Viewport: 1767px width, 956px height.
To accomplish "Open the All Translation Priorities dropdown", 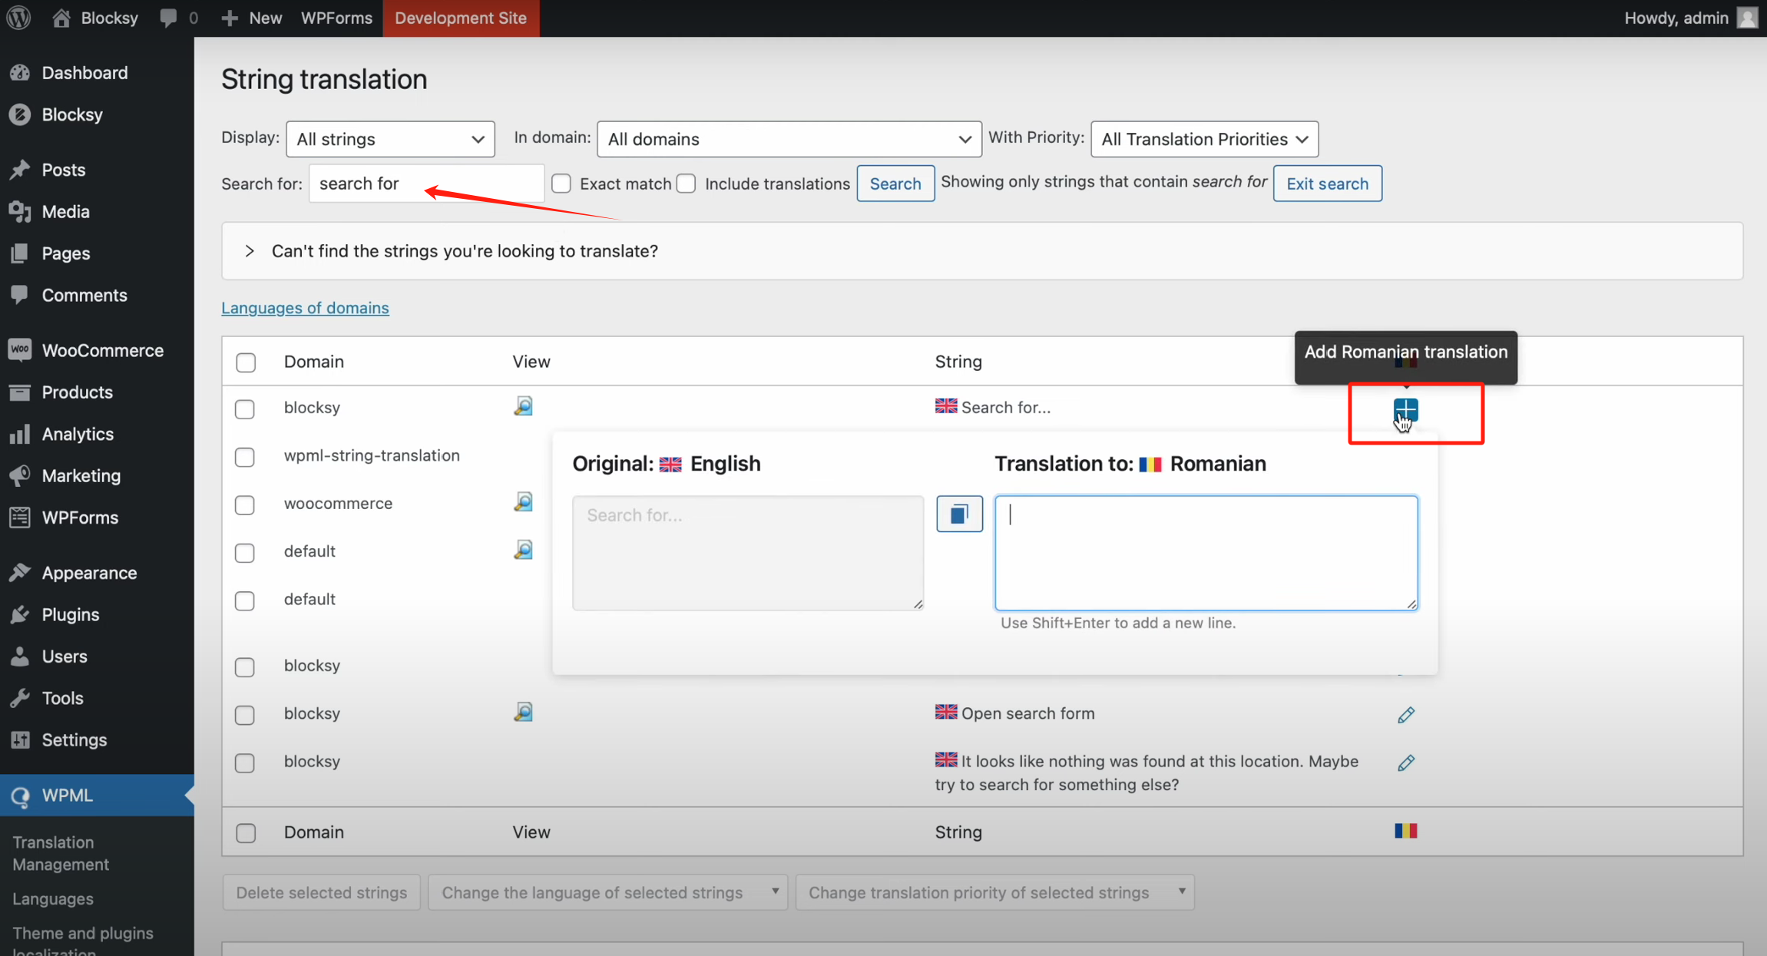I will 1203,139.
